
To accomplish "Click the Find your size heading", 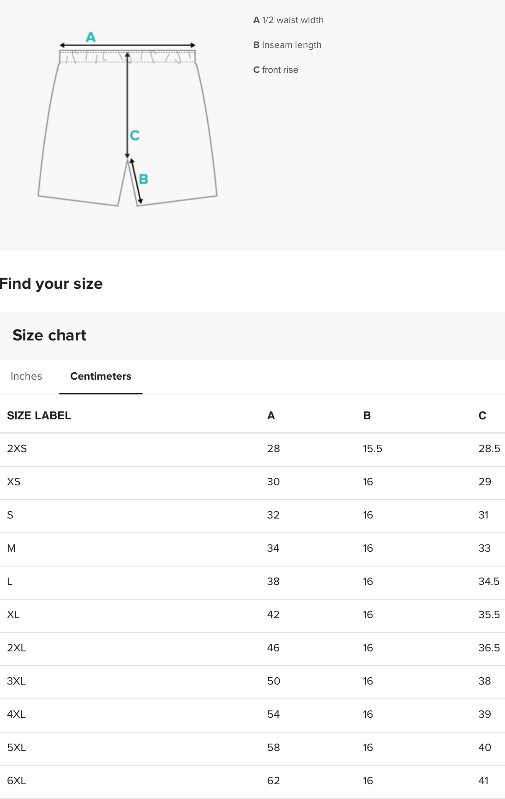I will coord(51,284).
